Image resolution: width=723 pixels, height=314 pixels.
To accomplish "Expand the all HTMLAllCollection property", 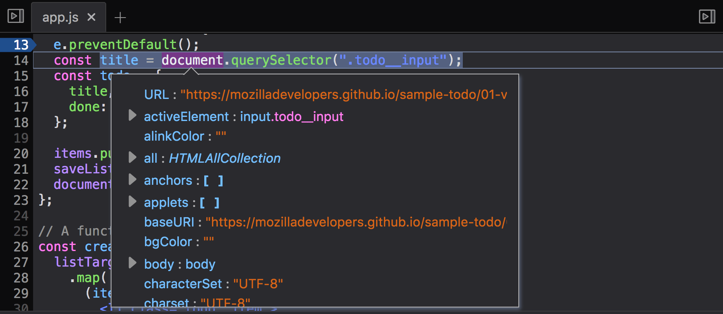I will pos(132,157).
